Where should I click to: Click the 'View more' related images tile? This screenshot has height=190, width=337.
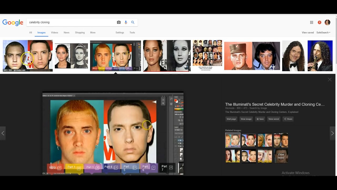(x=281, y=156)
